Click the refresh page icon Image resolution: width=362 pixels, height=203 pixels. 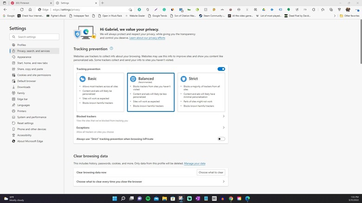22,9
